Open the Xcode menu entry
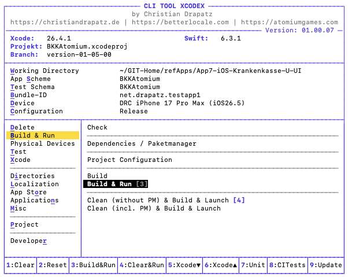The width and height of the screenshot is (348, 277). point(20,160)
